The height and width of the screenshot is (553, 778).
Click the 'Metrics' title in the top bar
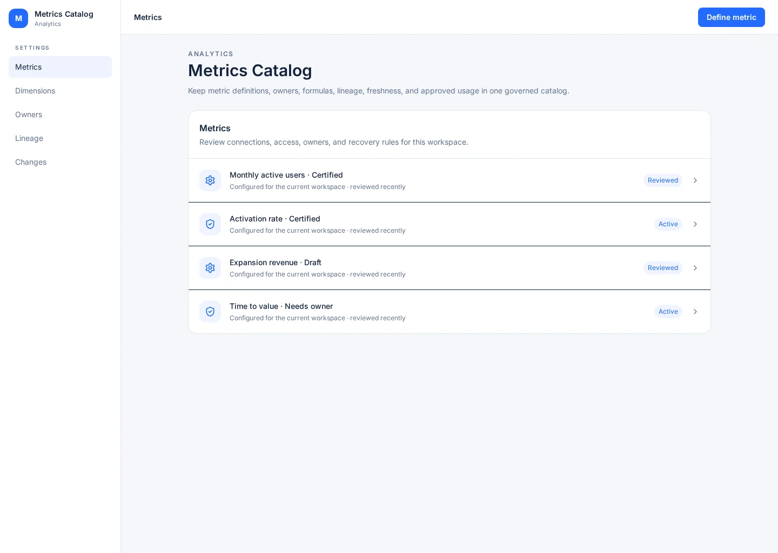click(x=148, y=17)
